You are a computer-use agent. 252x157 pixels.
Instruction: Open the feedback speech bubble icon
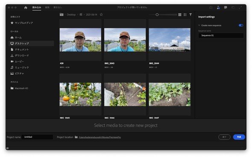coord(226,8)
